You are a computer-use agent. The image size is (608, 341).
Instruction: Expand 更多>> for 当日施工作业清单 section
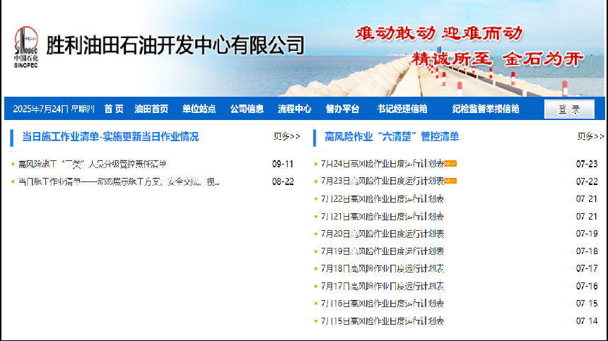click(286, 136)
